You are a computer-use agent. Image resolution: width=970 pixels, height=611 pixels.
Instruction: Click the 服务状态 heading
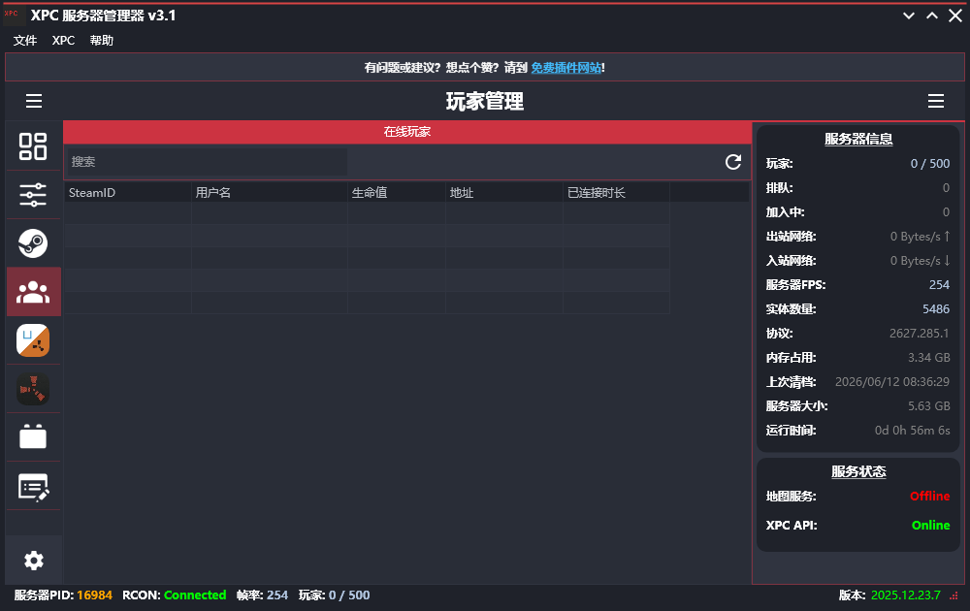click(x=858, y=471)
